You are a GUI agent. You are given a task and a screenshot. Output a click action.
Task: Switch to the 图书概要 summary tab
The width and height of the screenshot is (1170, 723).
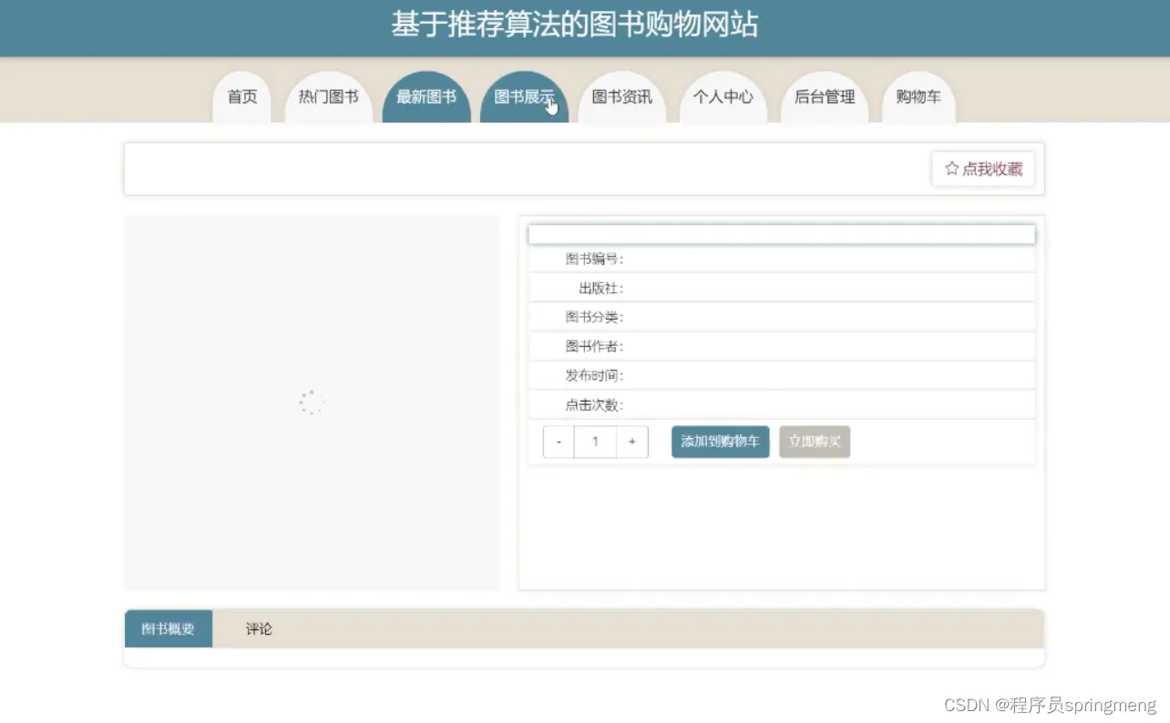pos(168,628)
